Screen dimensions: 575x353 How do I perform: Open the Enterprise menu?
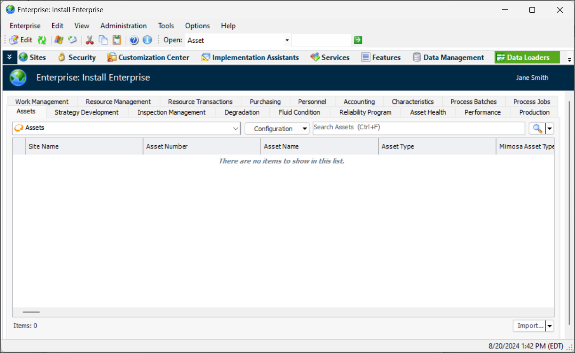click(x=25, y=26)
